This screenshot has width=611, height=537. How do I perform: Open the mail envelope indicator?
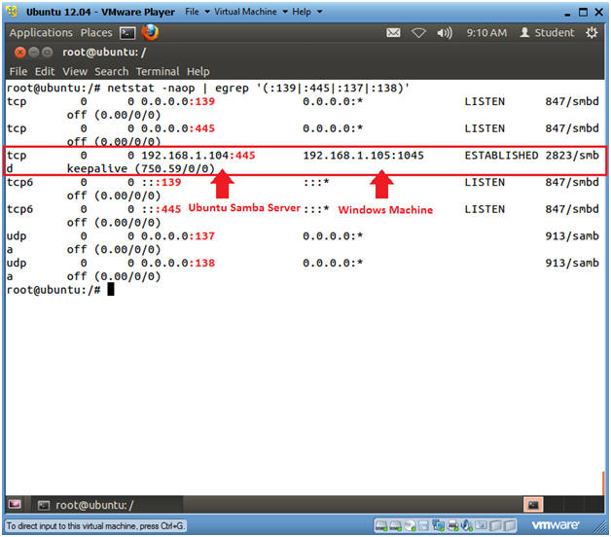[x=393, y=33]
